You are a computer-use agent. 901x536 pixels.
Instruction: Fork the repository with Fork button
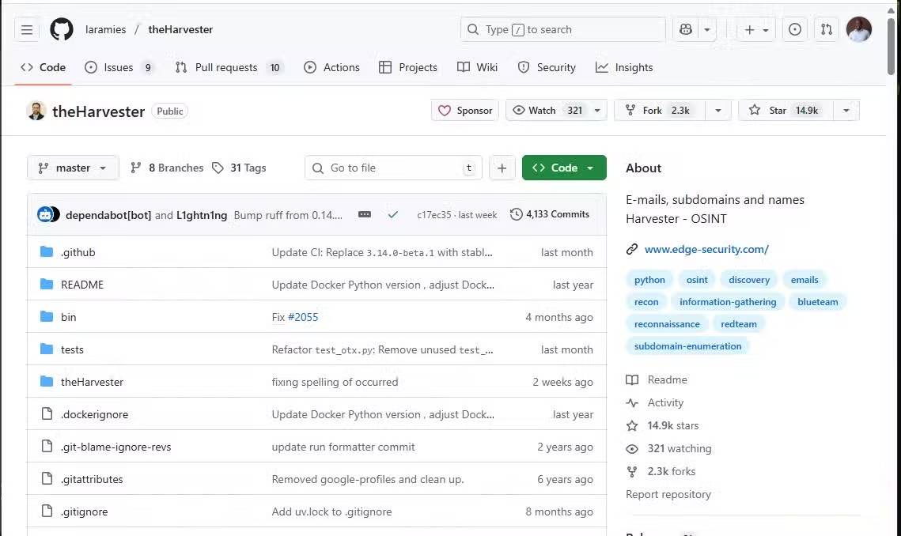point(658,111)
